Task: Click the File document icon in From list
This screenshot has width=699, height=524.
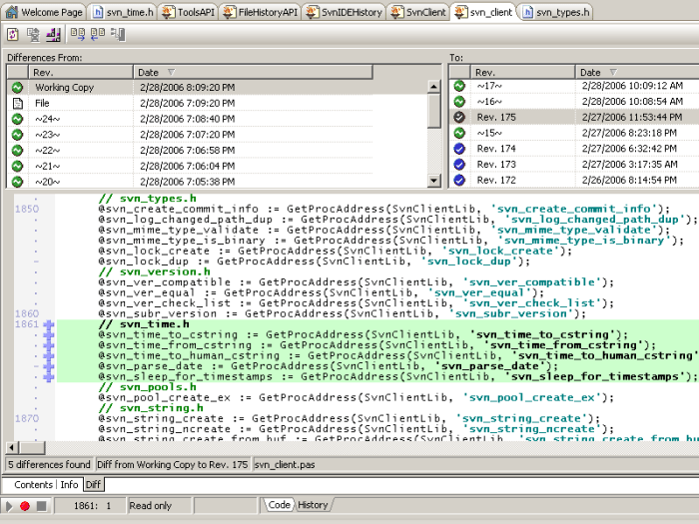Action: click(17, 104)
